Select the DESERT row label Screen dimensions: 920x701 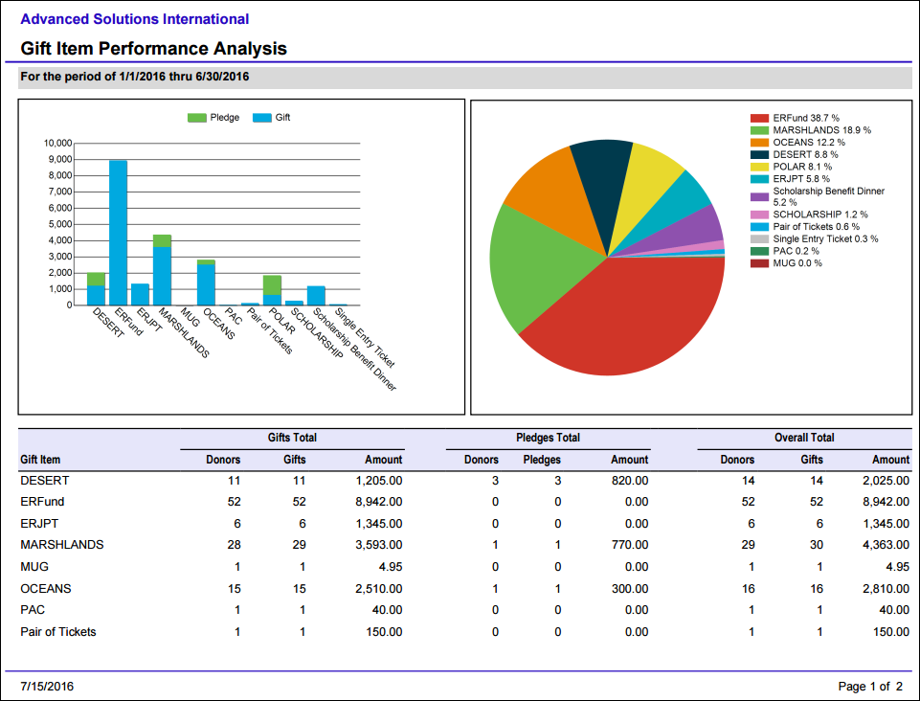click(x=45, y=480)
